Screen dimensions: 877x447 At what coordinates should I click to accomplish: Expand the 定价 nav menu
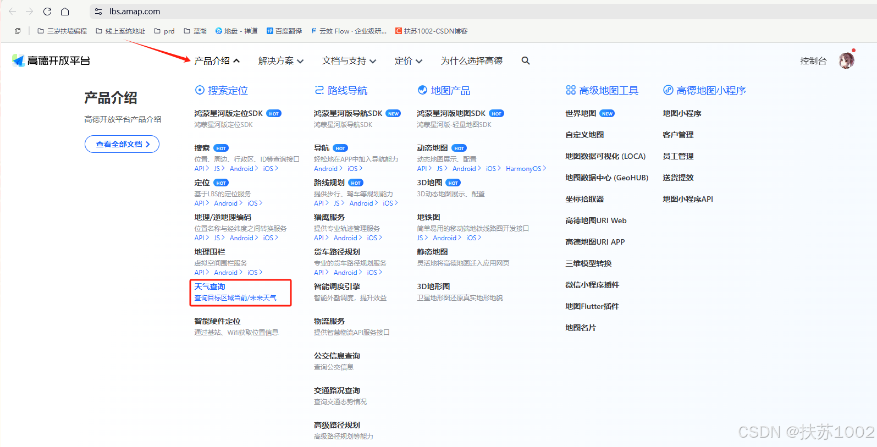pos(409,61)
